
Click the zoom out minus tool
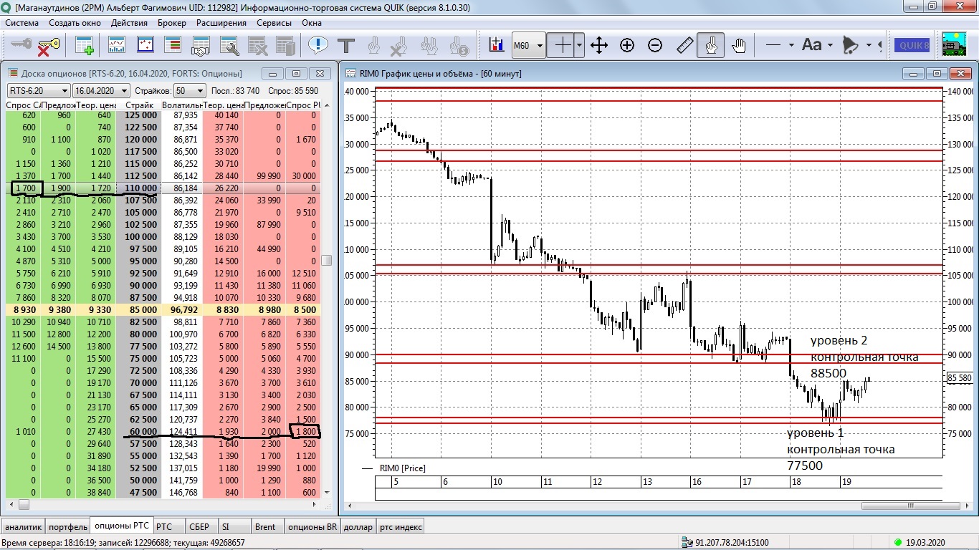coord(655,46)
